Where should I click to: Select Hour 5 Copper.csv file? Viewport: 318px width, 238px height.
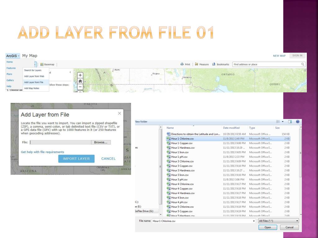pos(228,211)
